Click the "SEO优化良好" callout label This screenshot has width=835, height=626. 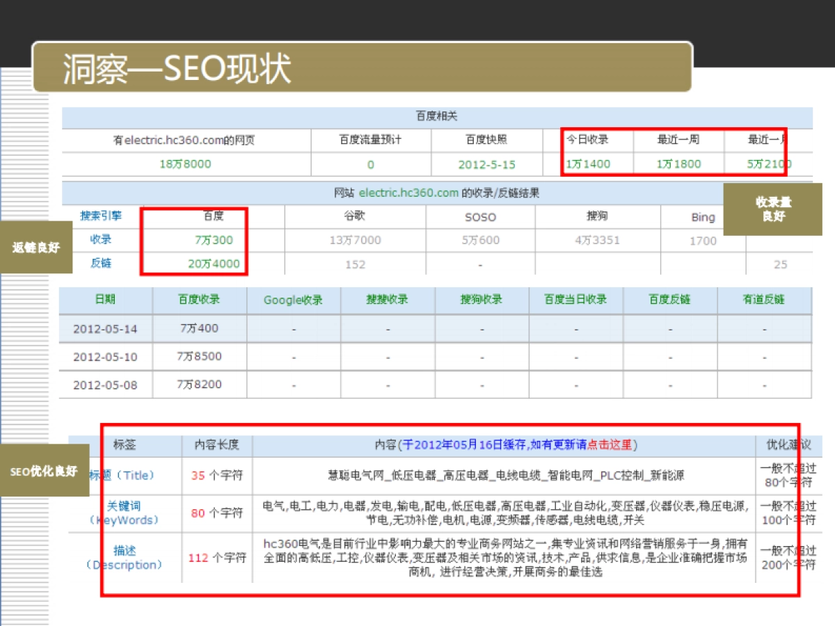pos(44,471)
